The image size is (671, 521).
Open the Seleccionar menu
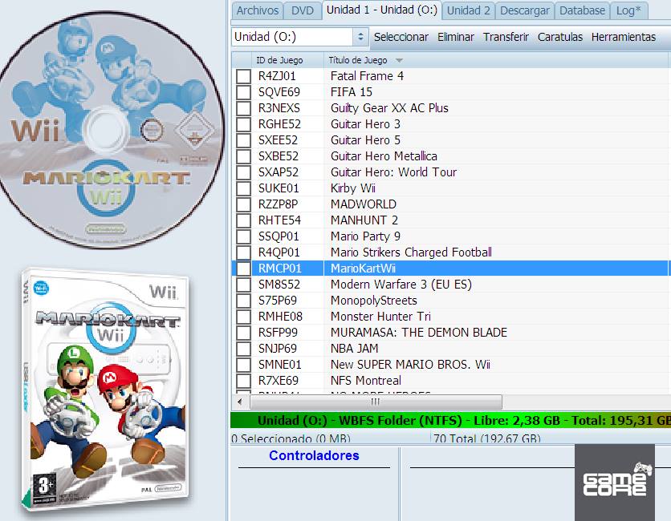pos(401,37)
